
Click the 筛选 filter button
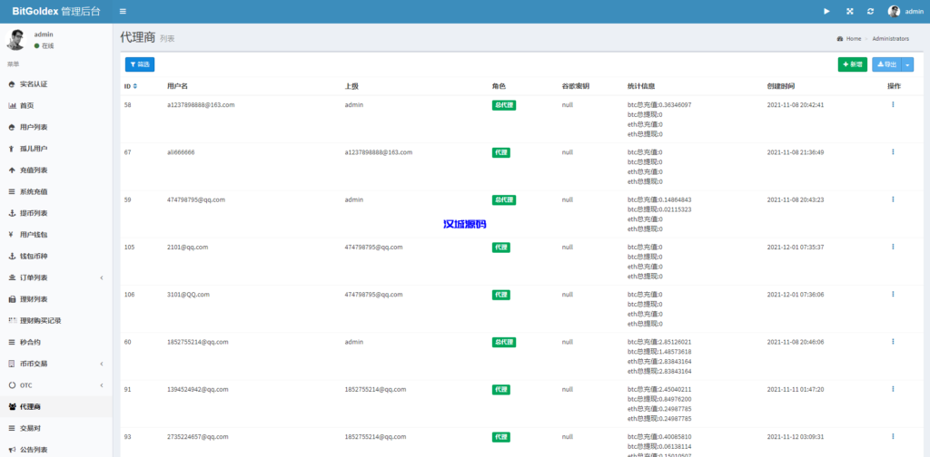point(140,64)
